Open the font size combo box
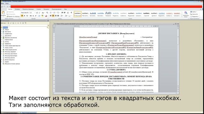The width and height of the screenshot is (204, 114). (33, 13)
